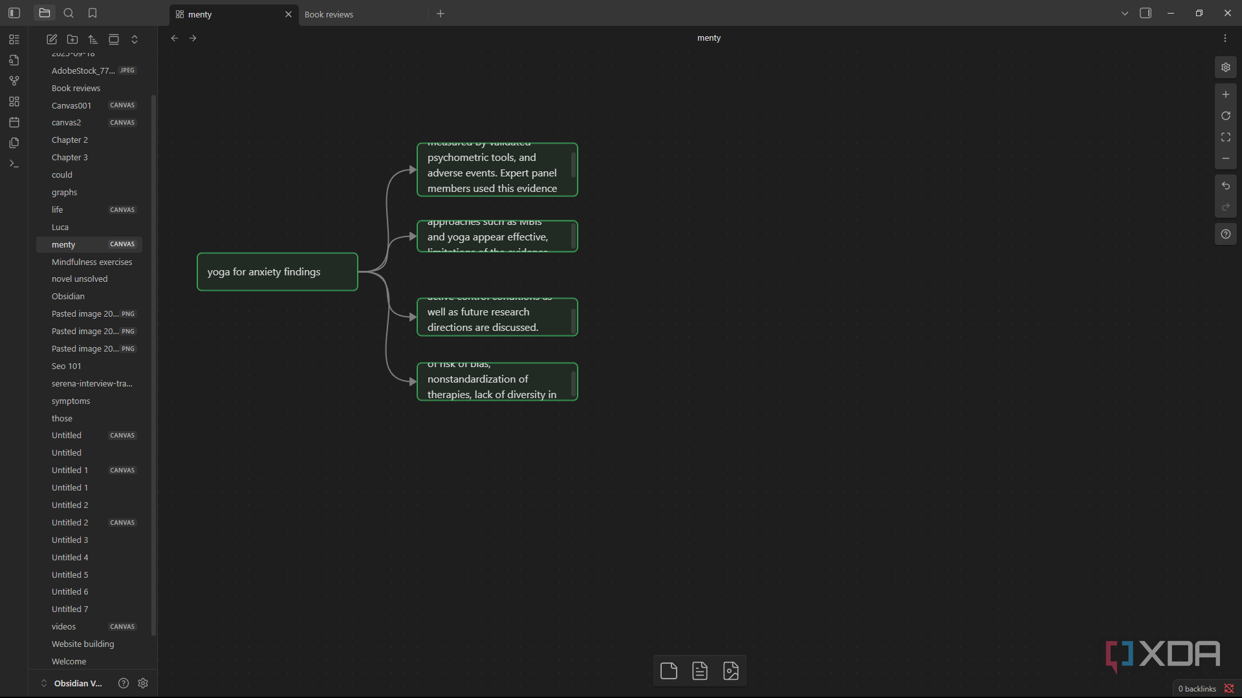This screenshot has height=698, width=1242.
Task: Add a blank card to canvas
Action: pos(669,671)
